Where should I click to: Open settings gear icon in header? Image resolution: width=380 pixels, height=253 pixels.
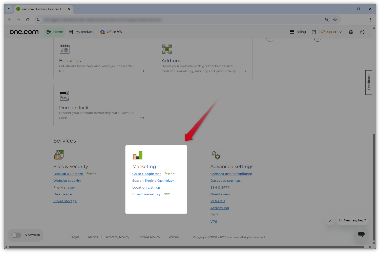click(351, 32)
